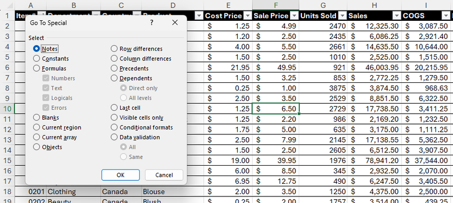Click Canada cell in row 18
Viewport: 453px width, 203px height.
coord(121,191)
